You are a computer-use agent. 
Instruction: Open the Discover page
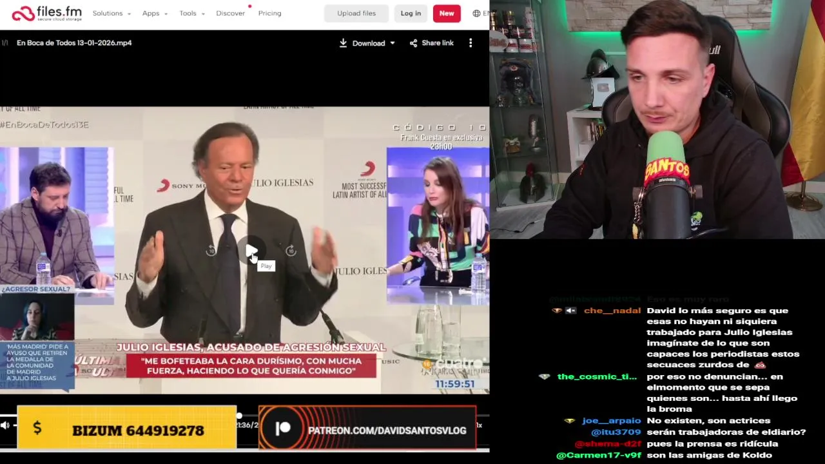(x=231, y=14)
